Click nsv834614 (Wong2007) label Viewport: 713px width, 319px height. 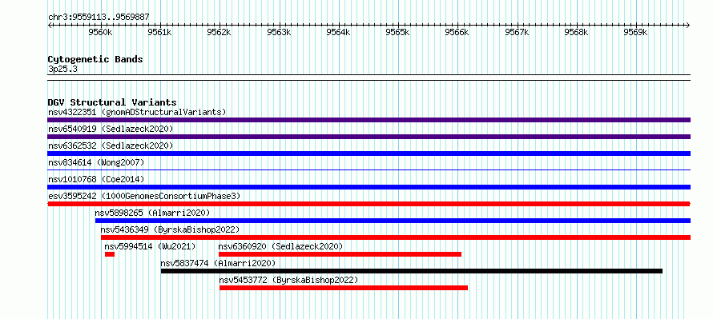[x=96, y=162]
